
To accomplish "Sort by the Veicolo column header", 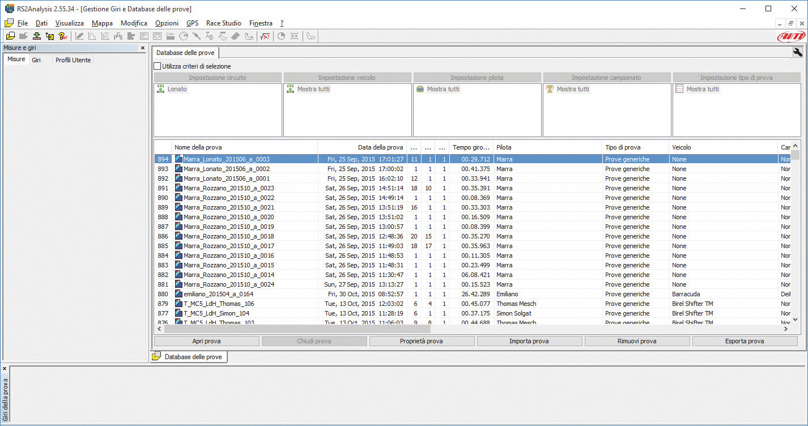I will [723, 147].
